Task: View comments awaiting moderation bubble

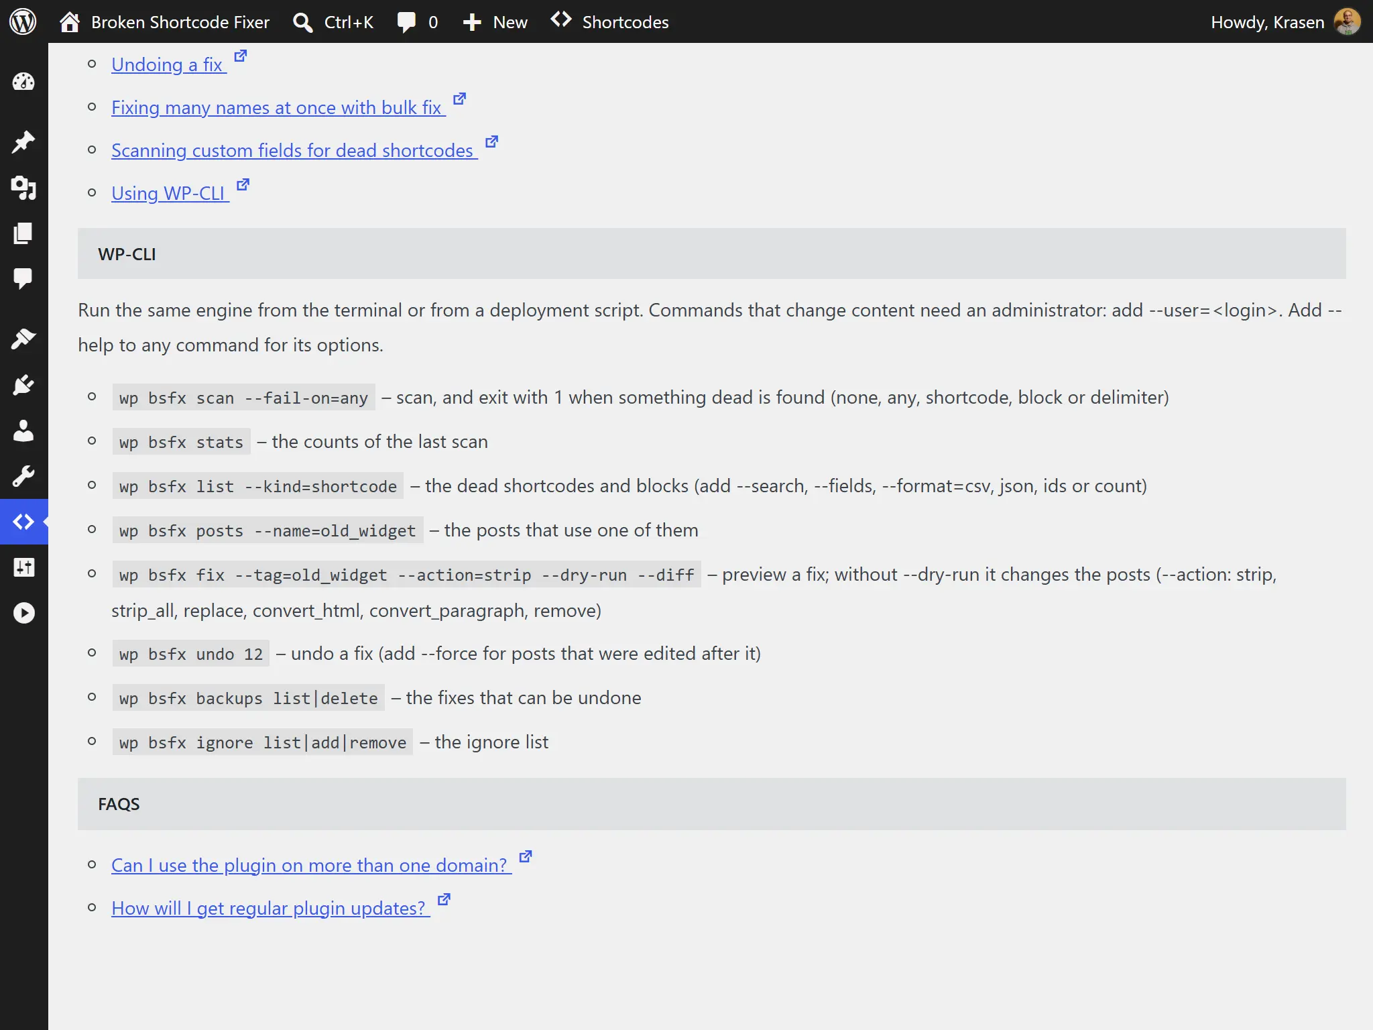Action: pyautogui.click(x=417, y=21)
